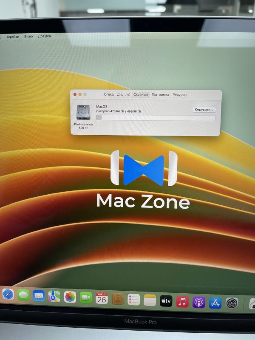Open FaceTime from the Dock
The image size is (255, 340).
tap(86, 298)
